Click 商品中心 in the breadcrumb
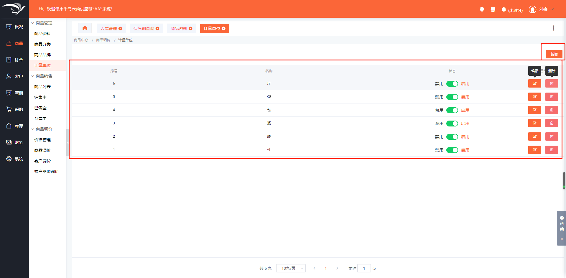Image resolution: width=566 pixels, height=278 pixels. click(81, 40)
